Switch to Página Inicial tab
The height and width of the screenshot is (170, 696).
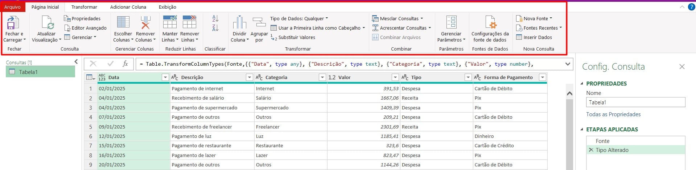click(45, 7)
